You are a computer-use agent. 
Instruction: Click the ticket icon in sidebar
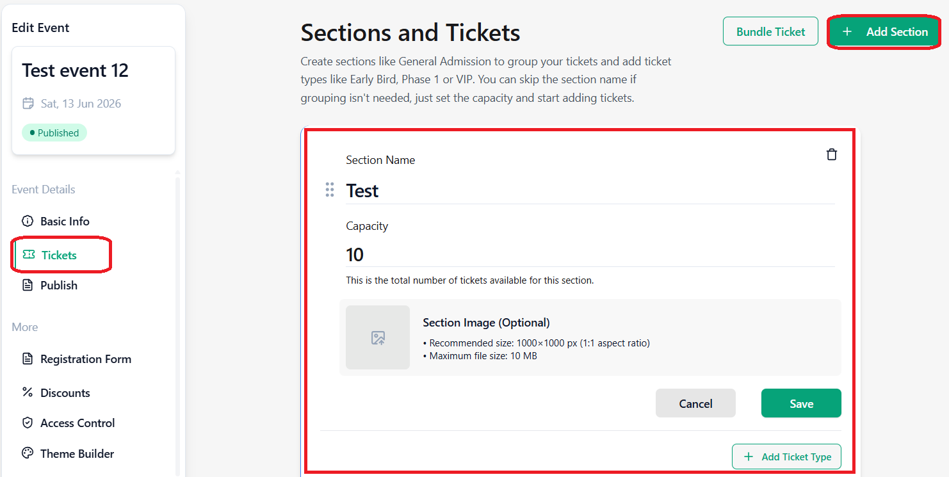[29, 255]
